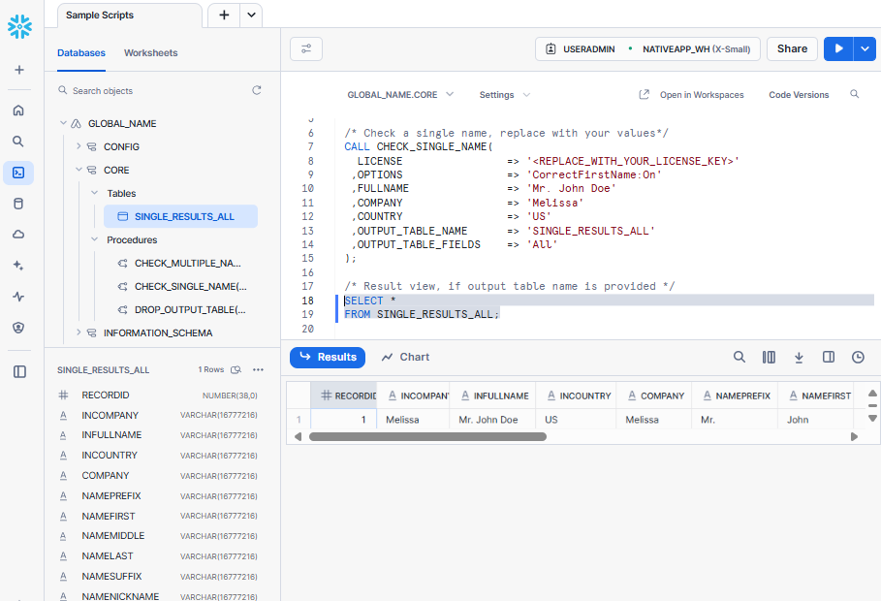Download the query results
This screenshot has height=601, width=881.
coord(799,357)
